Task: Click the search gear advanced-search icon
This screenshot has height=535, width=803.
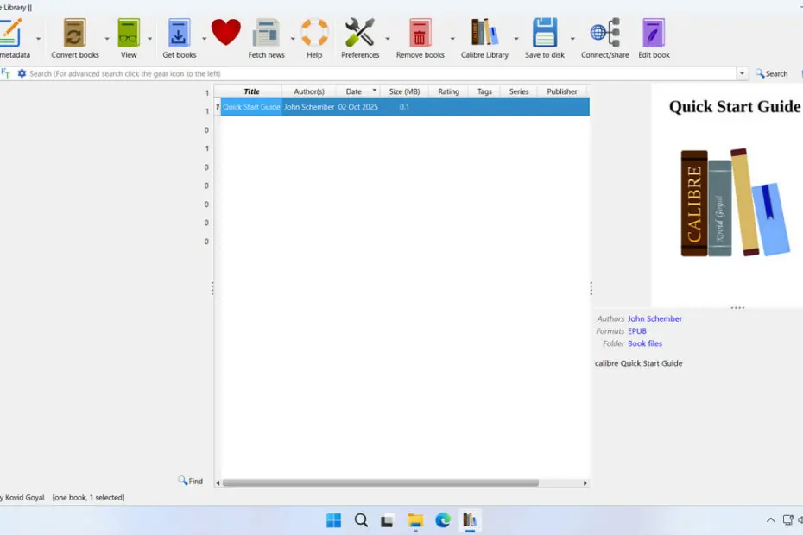Action: tap(22, 74)
